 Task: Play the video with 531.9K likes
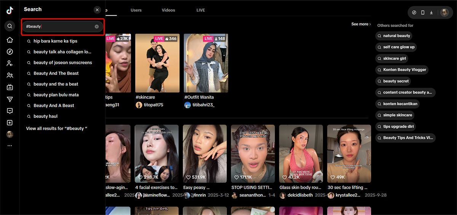click(x=205, y=154)
